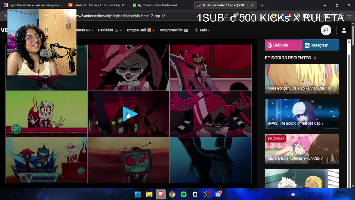This screenshot has width=355, height=200.
Task: Open Spotify from the taskbar
Action: [184, 194]
